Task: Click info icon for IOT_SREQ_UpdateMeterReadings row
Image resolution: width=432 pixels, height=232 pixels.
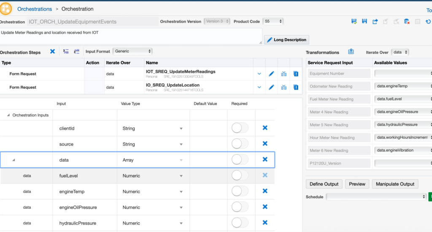Action: pyautogui.click(x=296, y=74)
